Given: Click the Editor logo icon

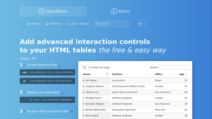Looking at the screenshot, I should (x=114, y=11).
